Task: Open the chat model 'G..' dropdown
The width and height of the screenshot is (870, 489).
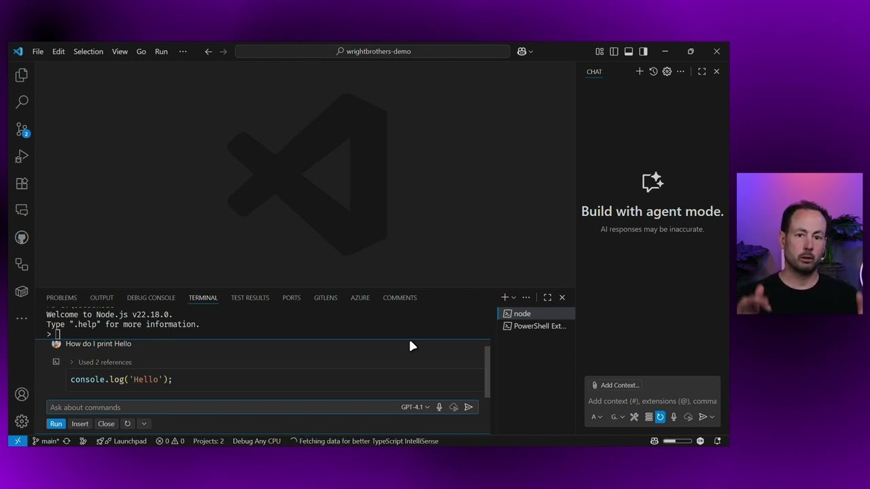Action: tap(617, 417)
